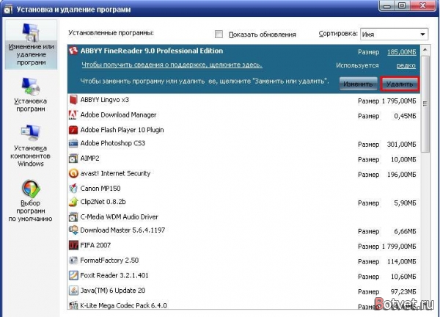This screenshot has height=317, width=440.
Task: Click the 97,23МБ size of Java
Action: point(403,292)
